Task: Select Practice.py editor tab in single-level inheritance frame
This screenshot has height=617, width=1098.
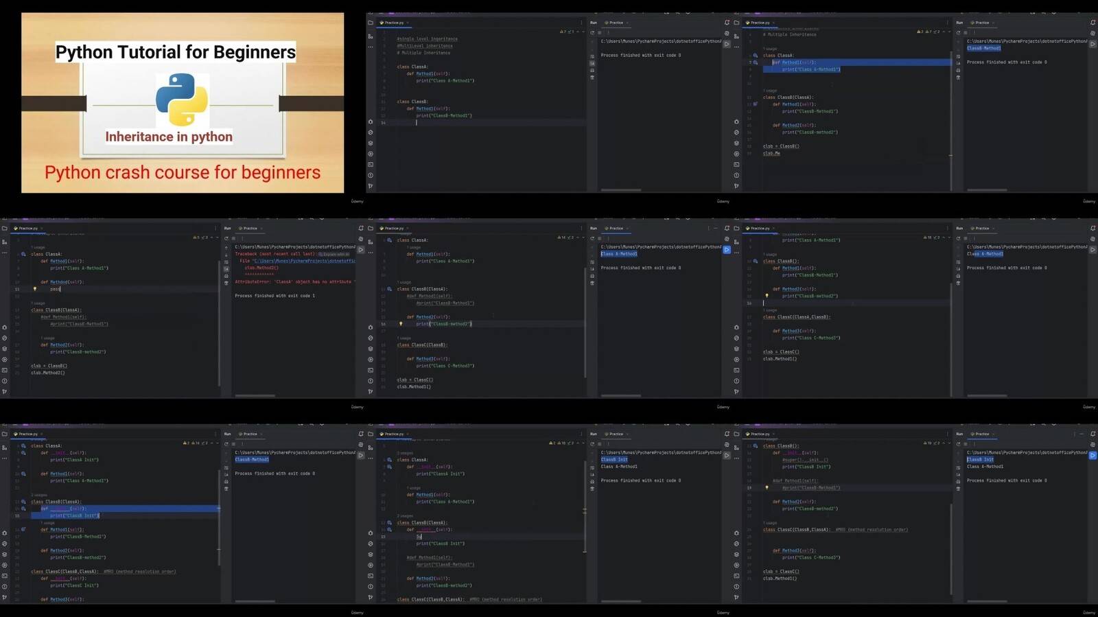Action: click(394, 23)
